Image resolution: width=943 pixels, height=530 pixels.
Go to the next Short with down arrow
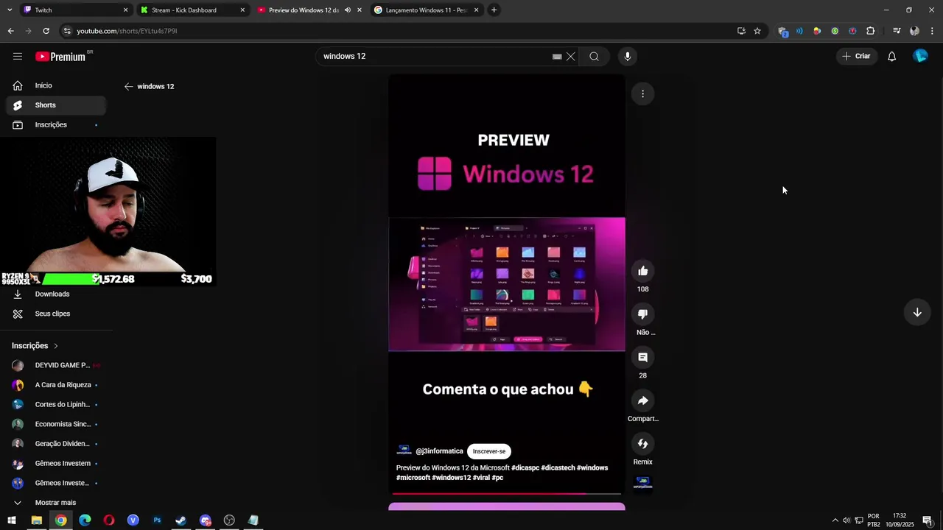(x=917, y=312)
